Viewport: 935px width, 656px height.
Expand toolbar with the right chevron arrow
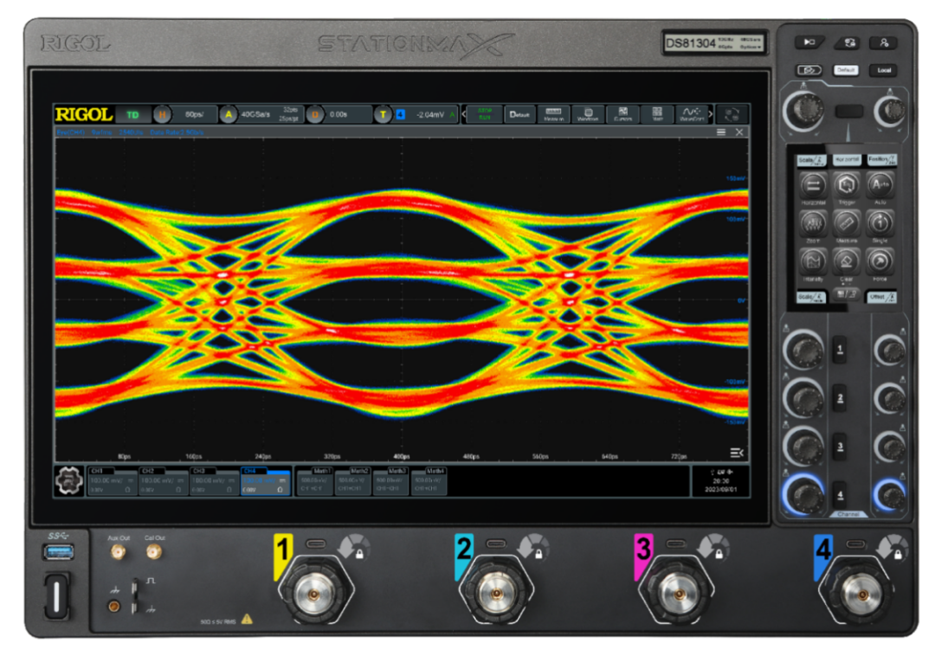(710, 113)
